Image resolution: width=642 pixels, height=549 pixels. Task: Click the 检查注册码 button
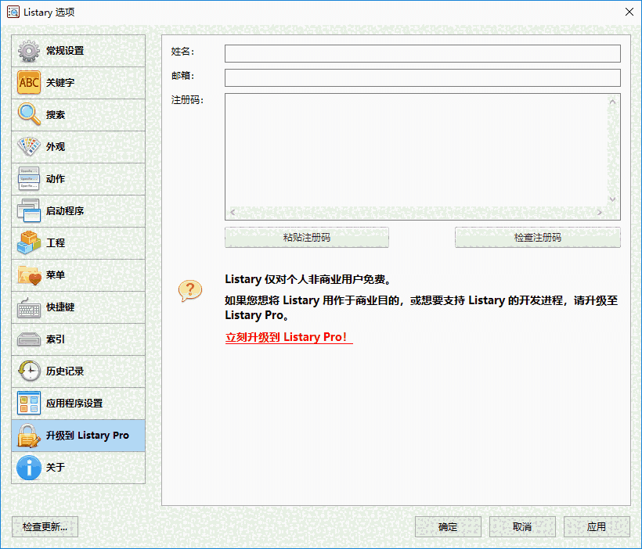[x=537, y=238]
